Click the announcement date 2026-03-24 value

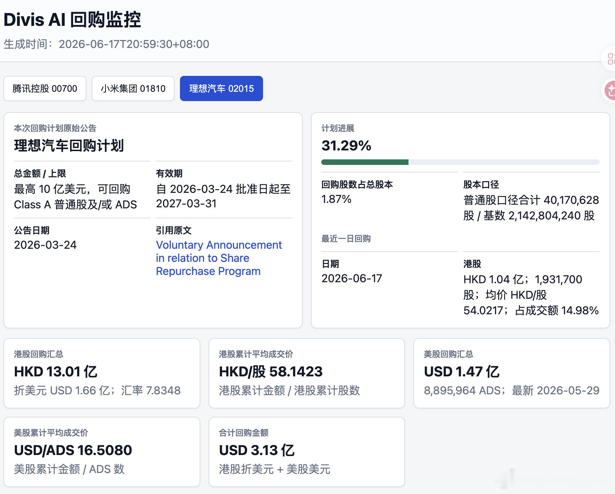point(45,245)
